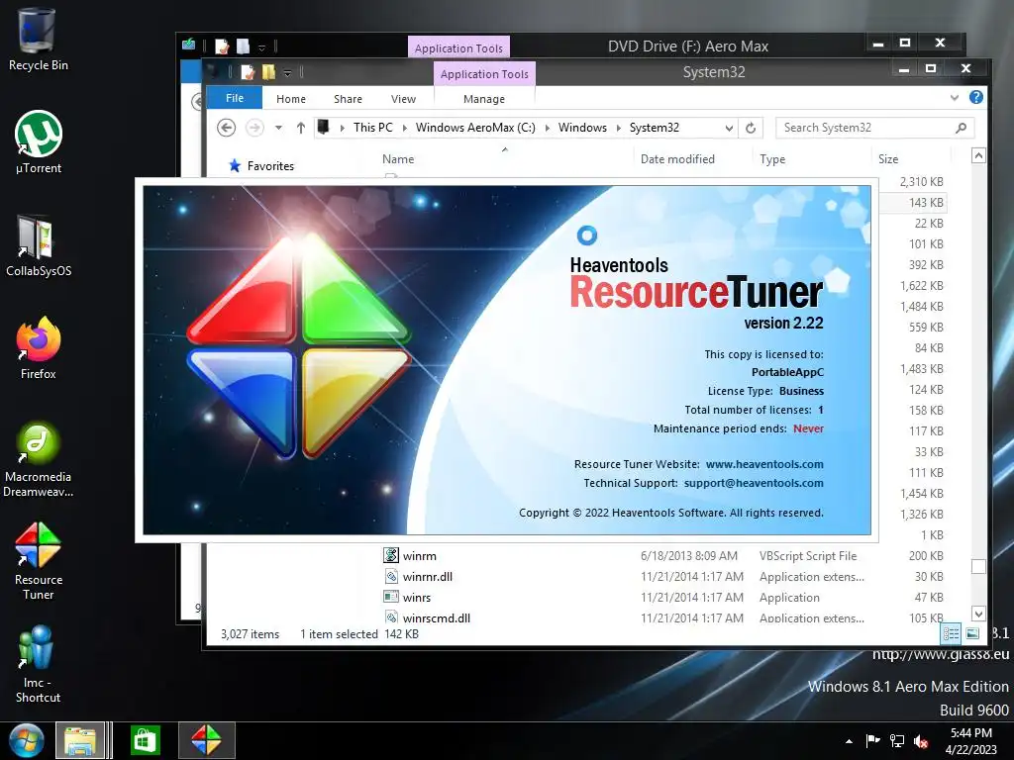Expand the arrow after This PC breadcrumb

tap(405, 128)
